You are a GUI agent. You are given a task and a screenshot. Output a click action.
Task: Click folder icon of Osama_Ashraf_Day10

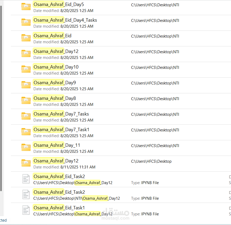[x=26, y=69]
